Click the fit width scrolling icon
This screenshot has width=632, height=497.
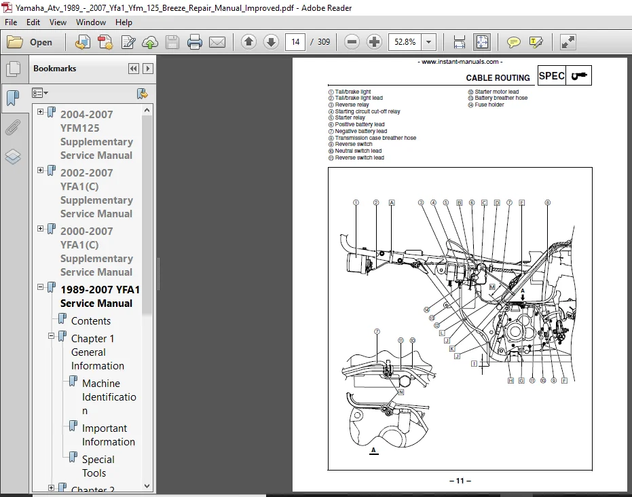(459, 42)
